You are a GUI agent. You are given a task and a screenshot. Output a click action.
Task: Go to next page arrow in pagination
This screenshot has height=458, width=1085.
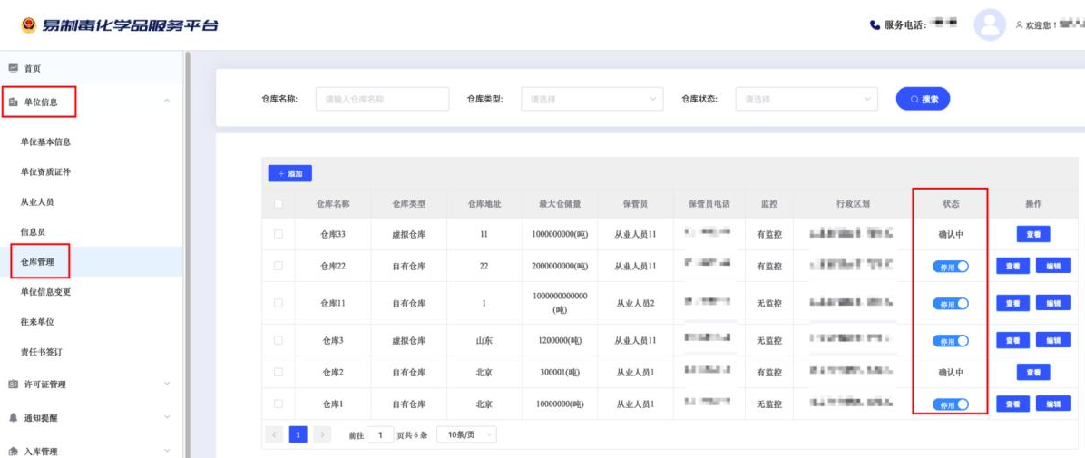322,434
